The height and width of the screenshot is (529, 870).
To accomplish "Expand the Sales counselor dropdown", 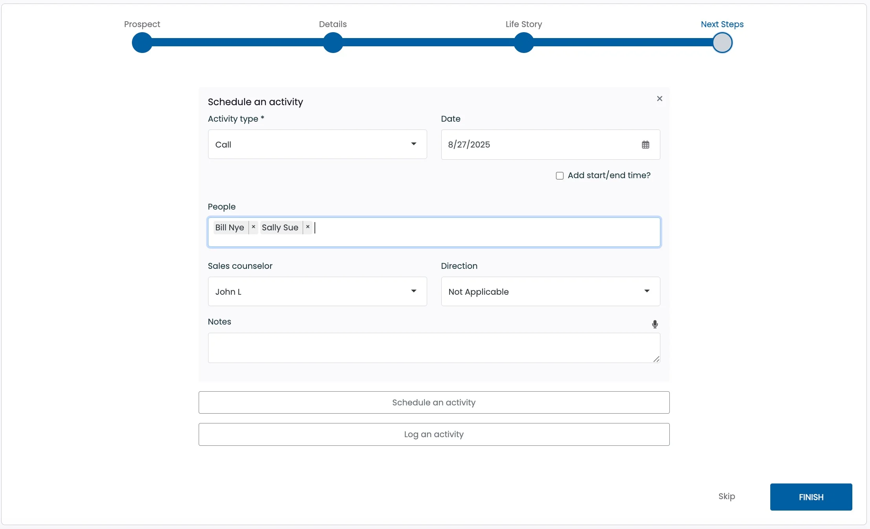I will pos(317,292).
